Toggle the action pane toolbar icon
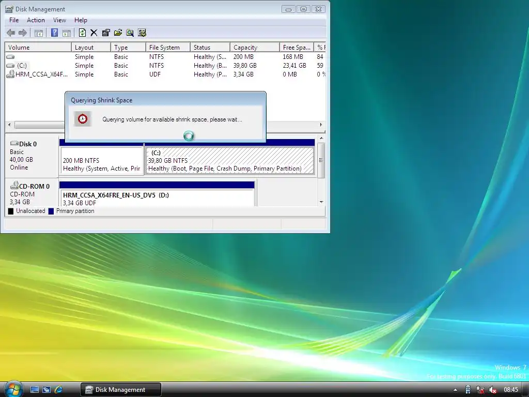The height and width of the screenshot is (397, 529). click(x=67, y=33)
